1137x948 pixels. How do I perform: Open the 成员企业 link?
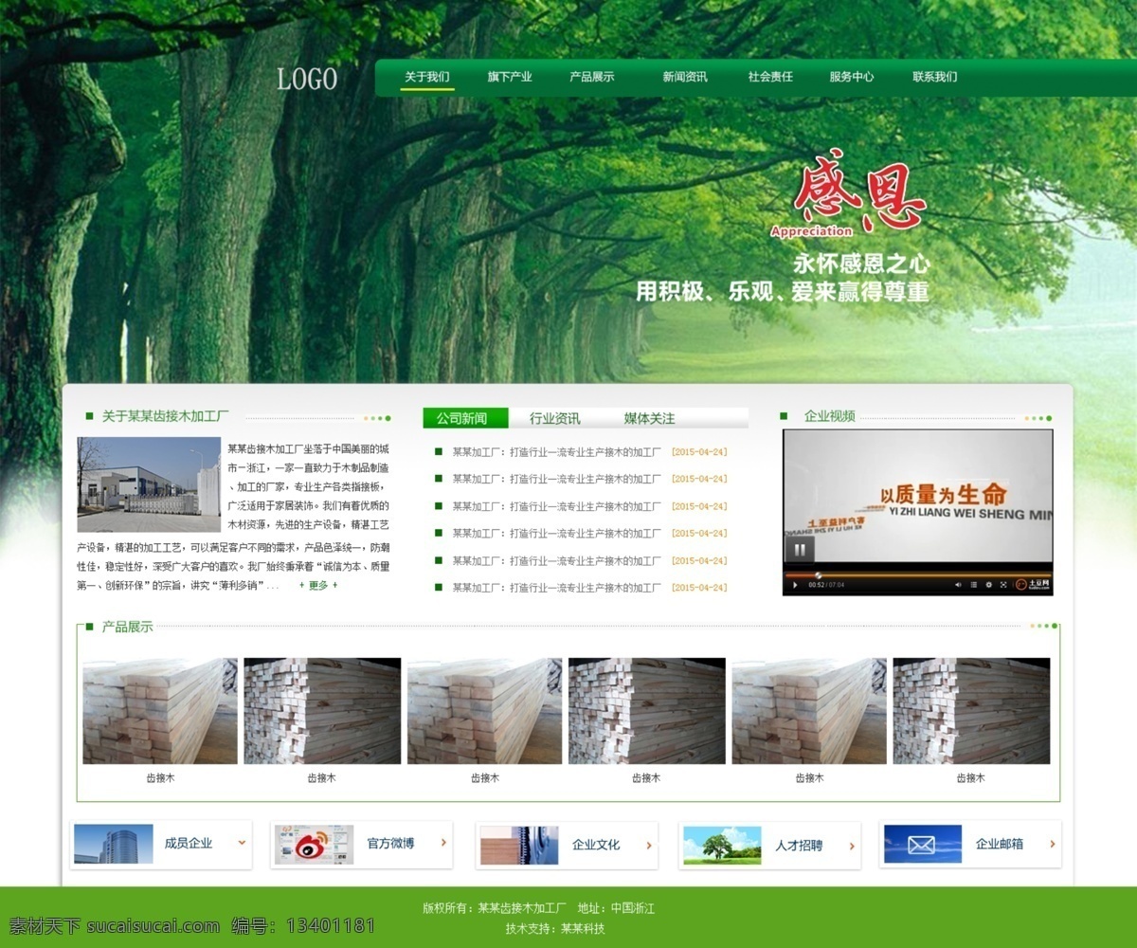[x=189, y=843]
